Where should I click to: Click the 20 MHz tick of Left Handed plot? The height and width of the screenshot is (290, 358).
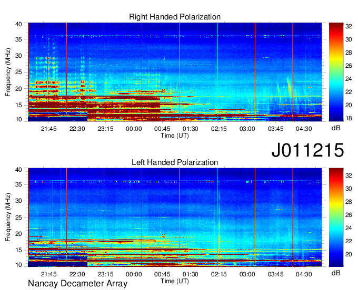tap(19, 234)
